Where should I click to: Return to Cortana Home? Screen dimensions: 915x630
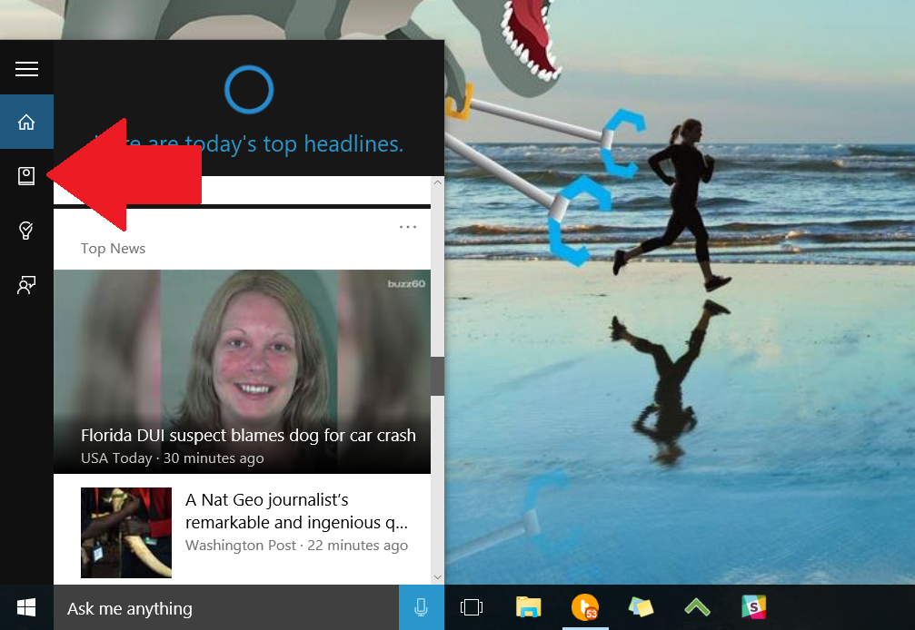(26, 121)
